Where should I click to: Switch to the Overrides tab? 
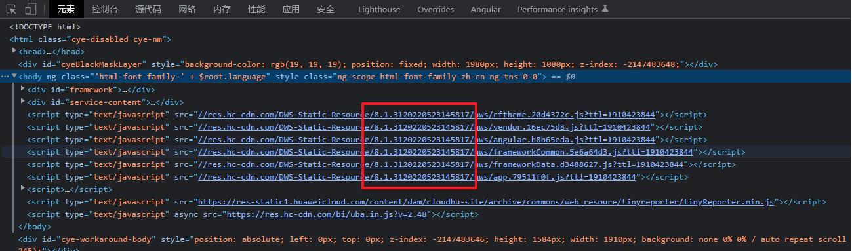(x=436, y=9)
